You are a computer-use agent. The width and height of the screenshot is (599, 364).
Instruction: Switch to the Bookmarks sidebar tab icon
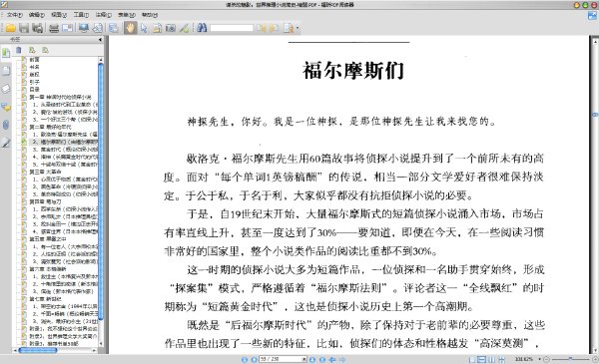pos(6,53)
